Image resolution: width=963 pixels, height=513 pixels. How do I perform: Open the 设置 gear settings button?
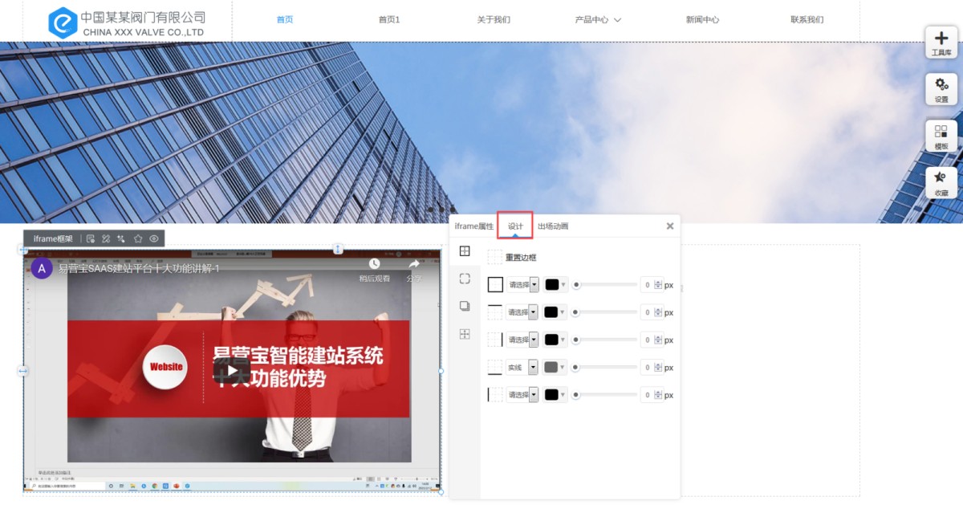941,89
